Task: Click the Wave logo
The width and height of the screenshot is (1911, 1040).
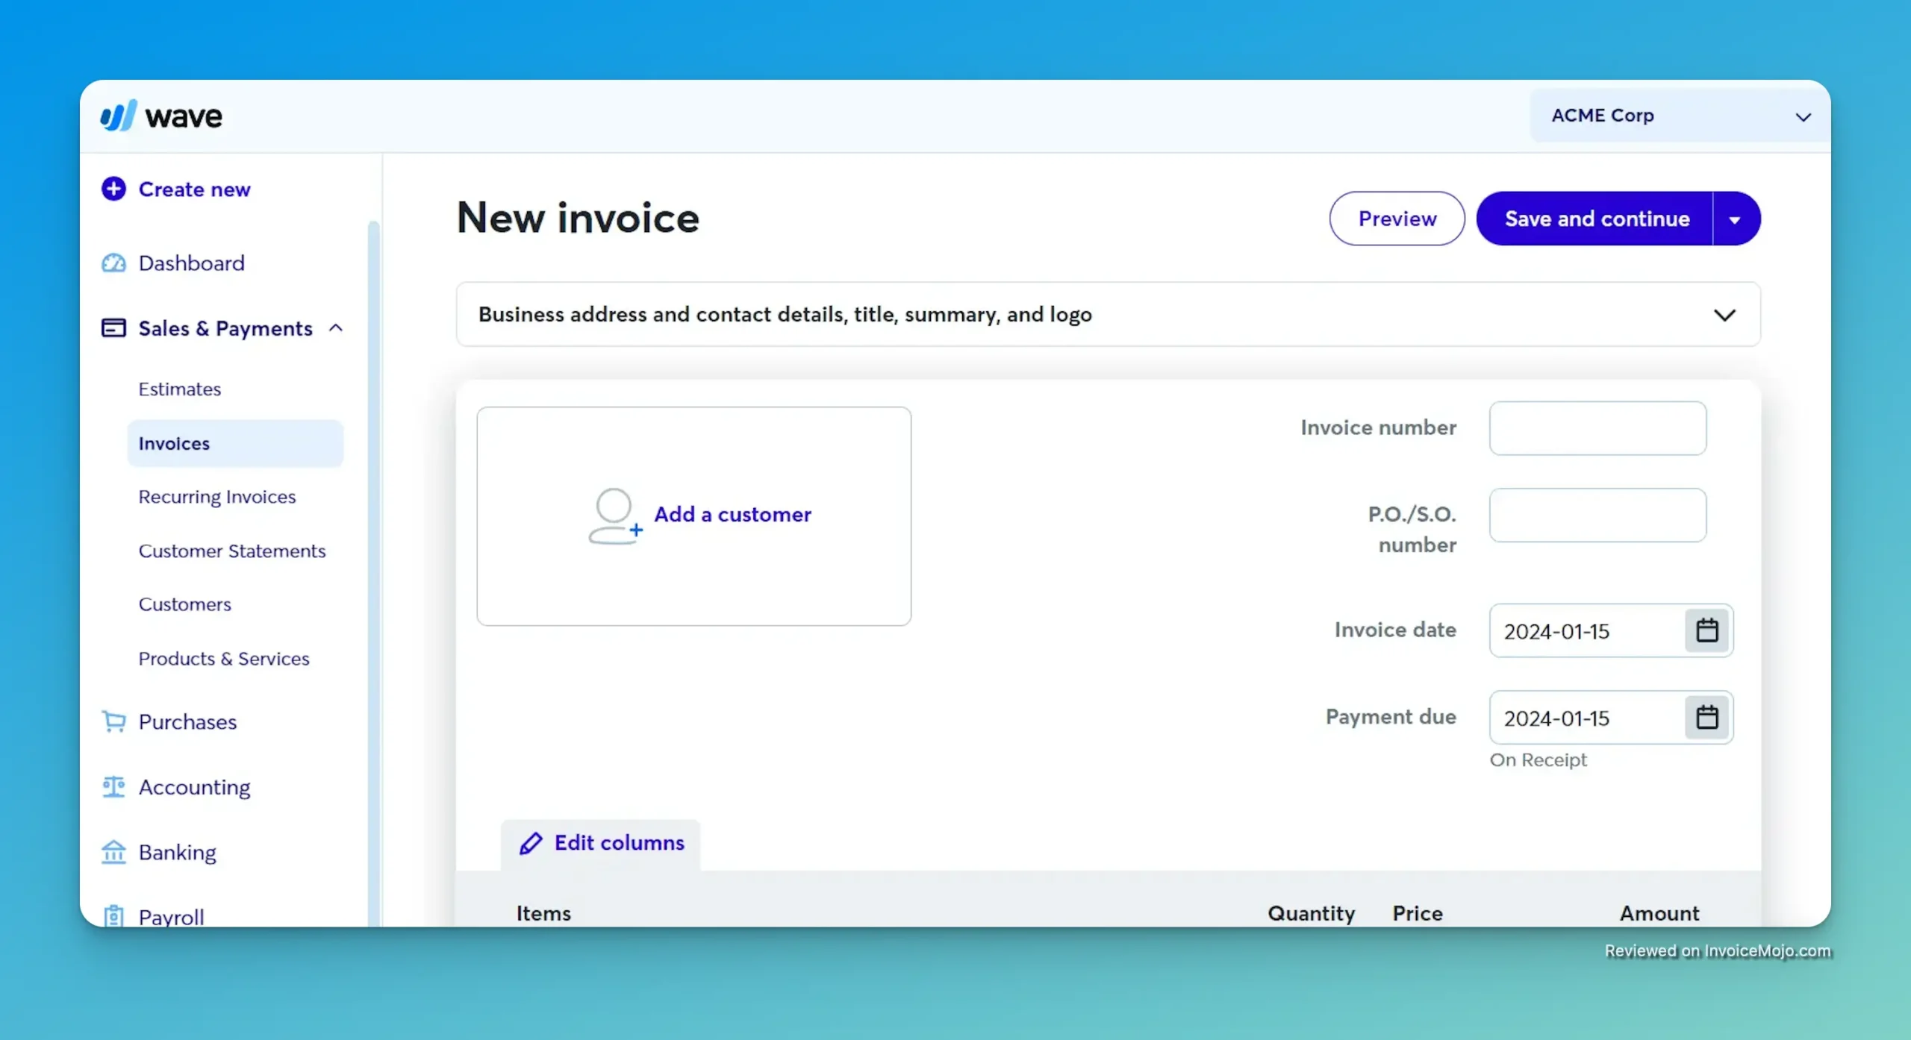Action: 160,114
